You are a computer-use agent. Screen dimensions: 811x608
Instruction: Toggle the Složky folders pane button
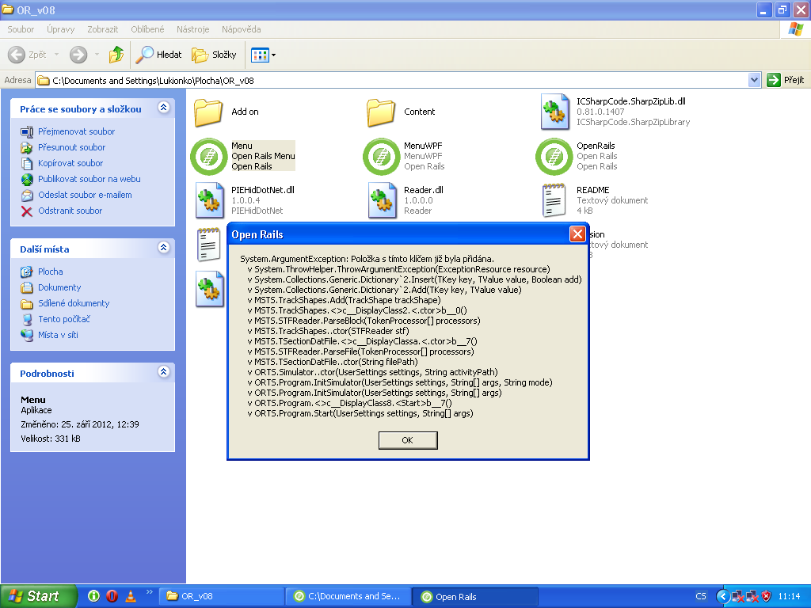click(215, 55)
